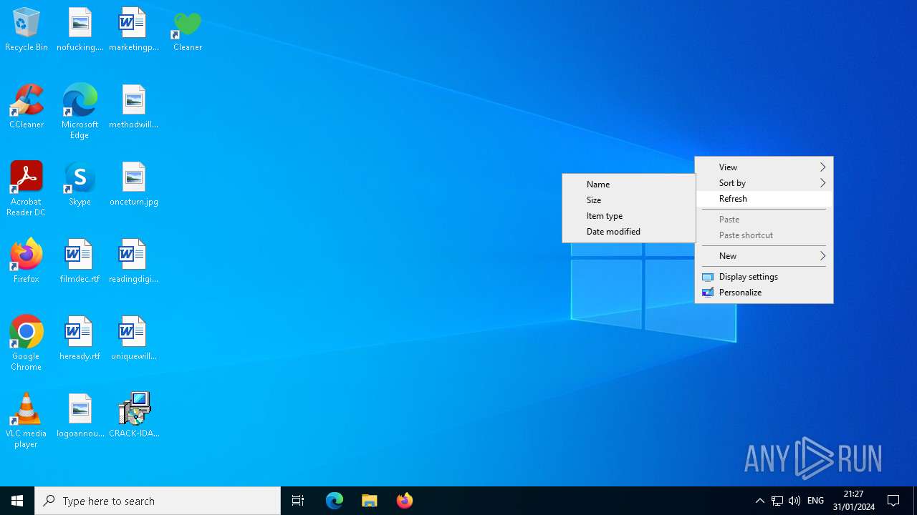
Task: Select the onceturn.jpg file icon
Action: pyautogui.click(x=134, y=185)
